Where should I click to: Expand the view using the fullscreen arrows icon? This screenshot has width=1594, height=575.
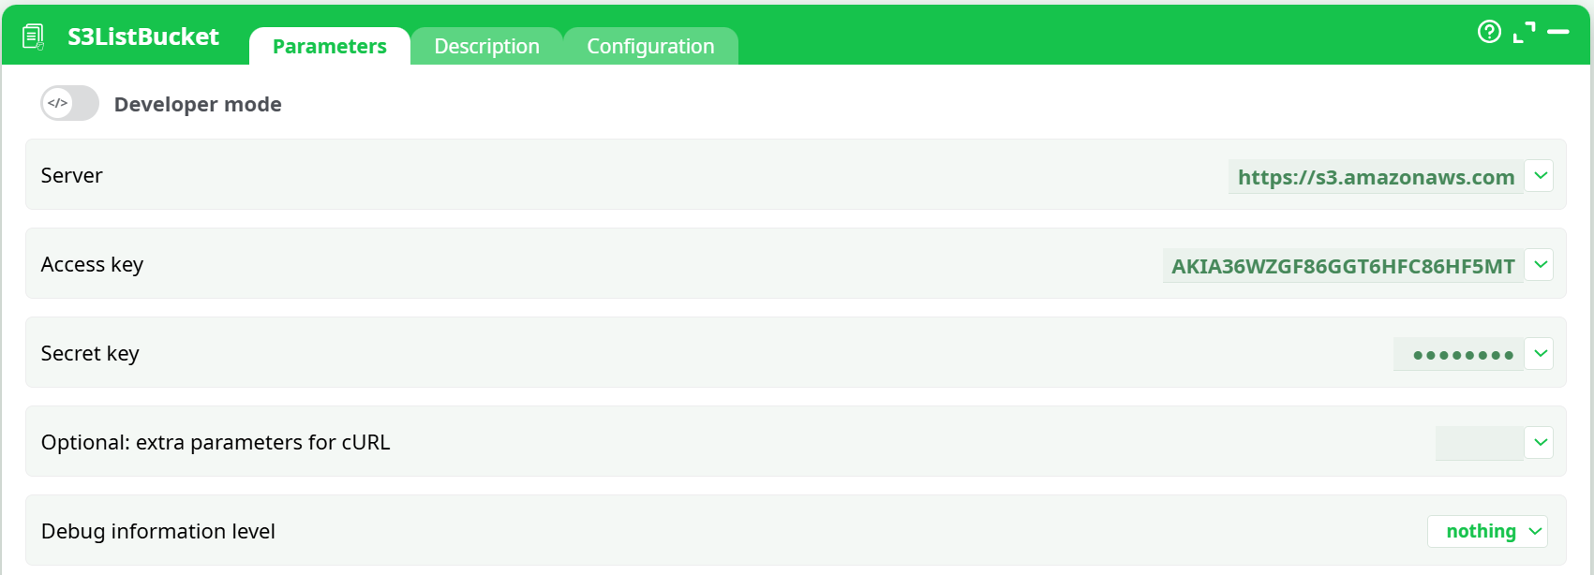point(1525,31)
